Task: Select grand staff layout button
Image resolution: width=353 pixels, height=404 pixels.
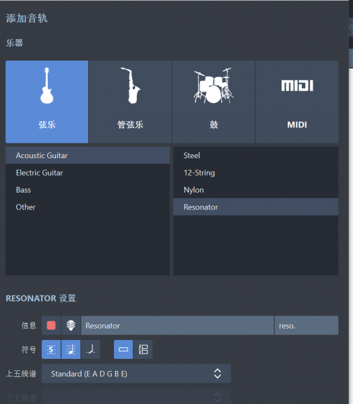Action: (143, 349)
